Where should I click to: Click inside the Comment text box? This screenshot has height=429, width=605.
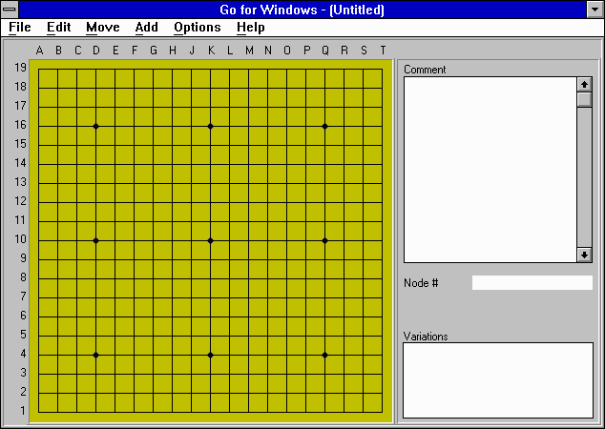pos(490,170)
